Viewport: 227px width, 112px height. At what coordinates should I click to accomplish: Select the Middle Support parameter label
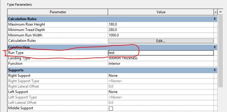(x=21, y=108)
